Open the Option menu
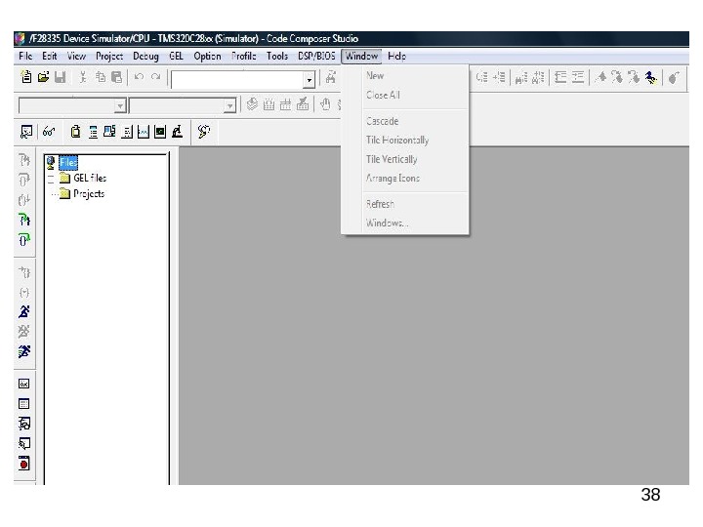This screenshot has height=527, width=703. [207, 56]
